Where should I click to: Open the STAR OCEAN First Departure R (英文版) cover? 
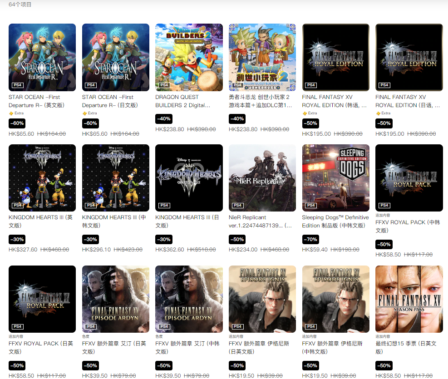[x=42, y=57]
